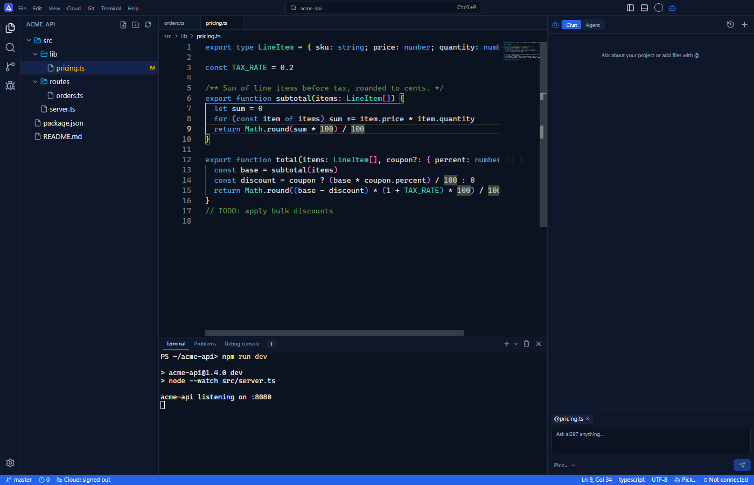Close the terminal panel
The height and width of the screenshot is (485, 754).
coord(539,344)
